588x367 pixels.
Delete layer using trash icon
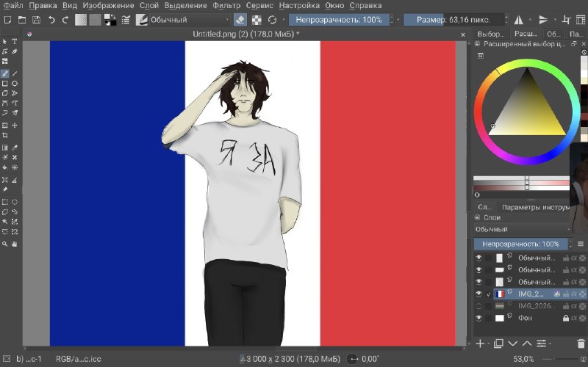click(x=581, y=344)
